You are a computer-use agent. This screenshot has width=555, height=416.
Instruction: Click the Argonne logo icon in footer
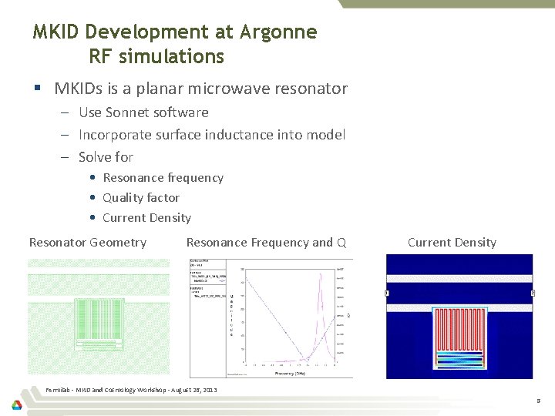[x=17, y=405]
